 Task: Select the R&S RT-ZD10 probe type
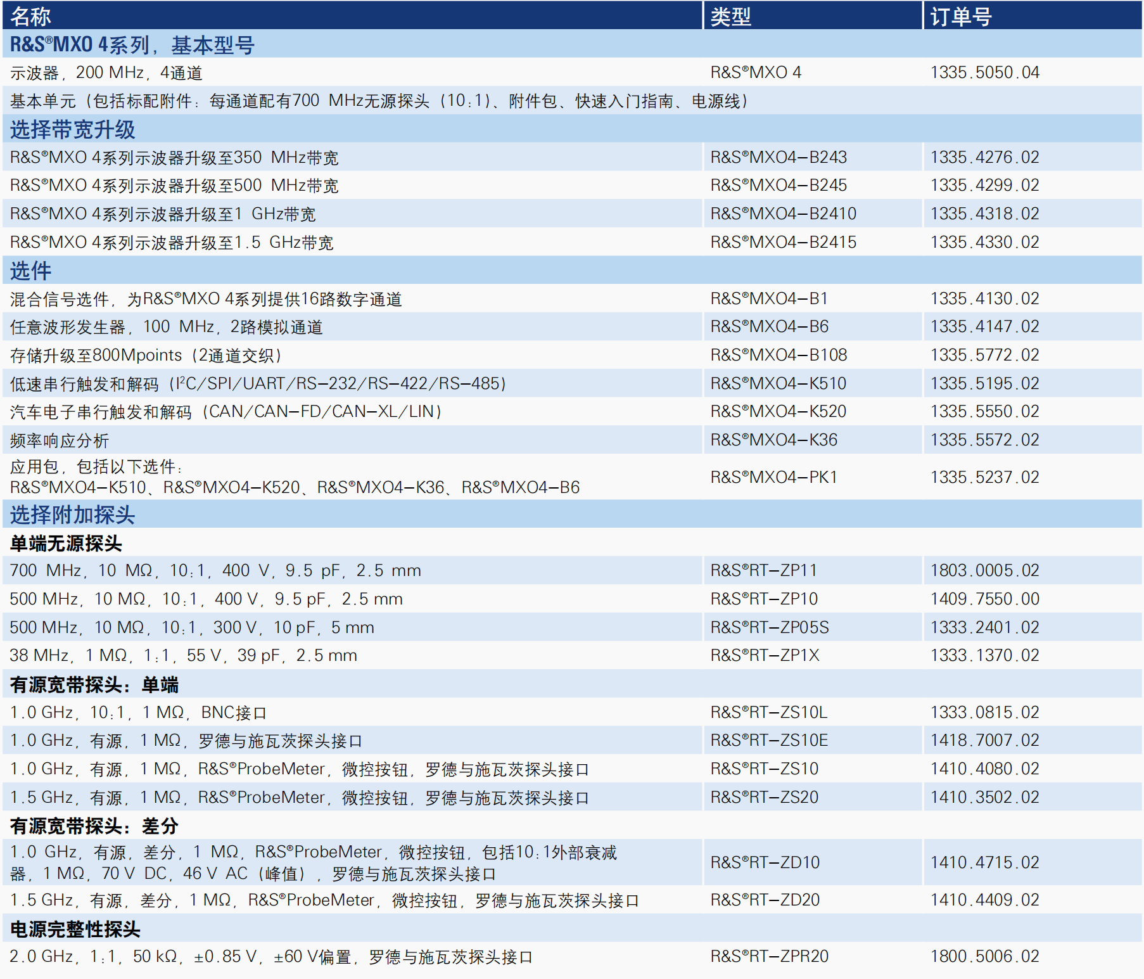click(765, 862)
